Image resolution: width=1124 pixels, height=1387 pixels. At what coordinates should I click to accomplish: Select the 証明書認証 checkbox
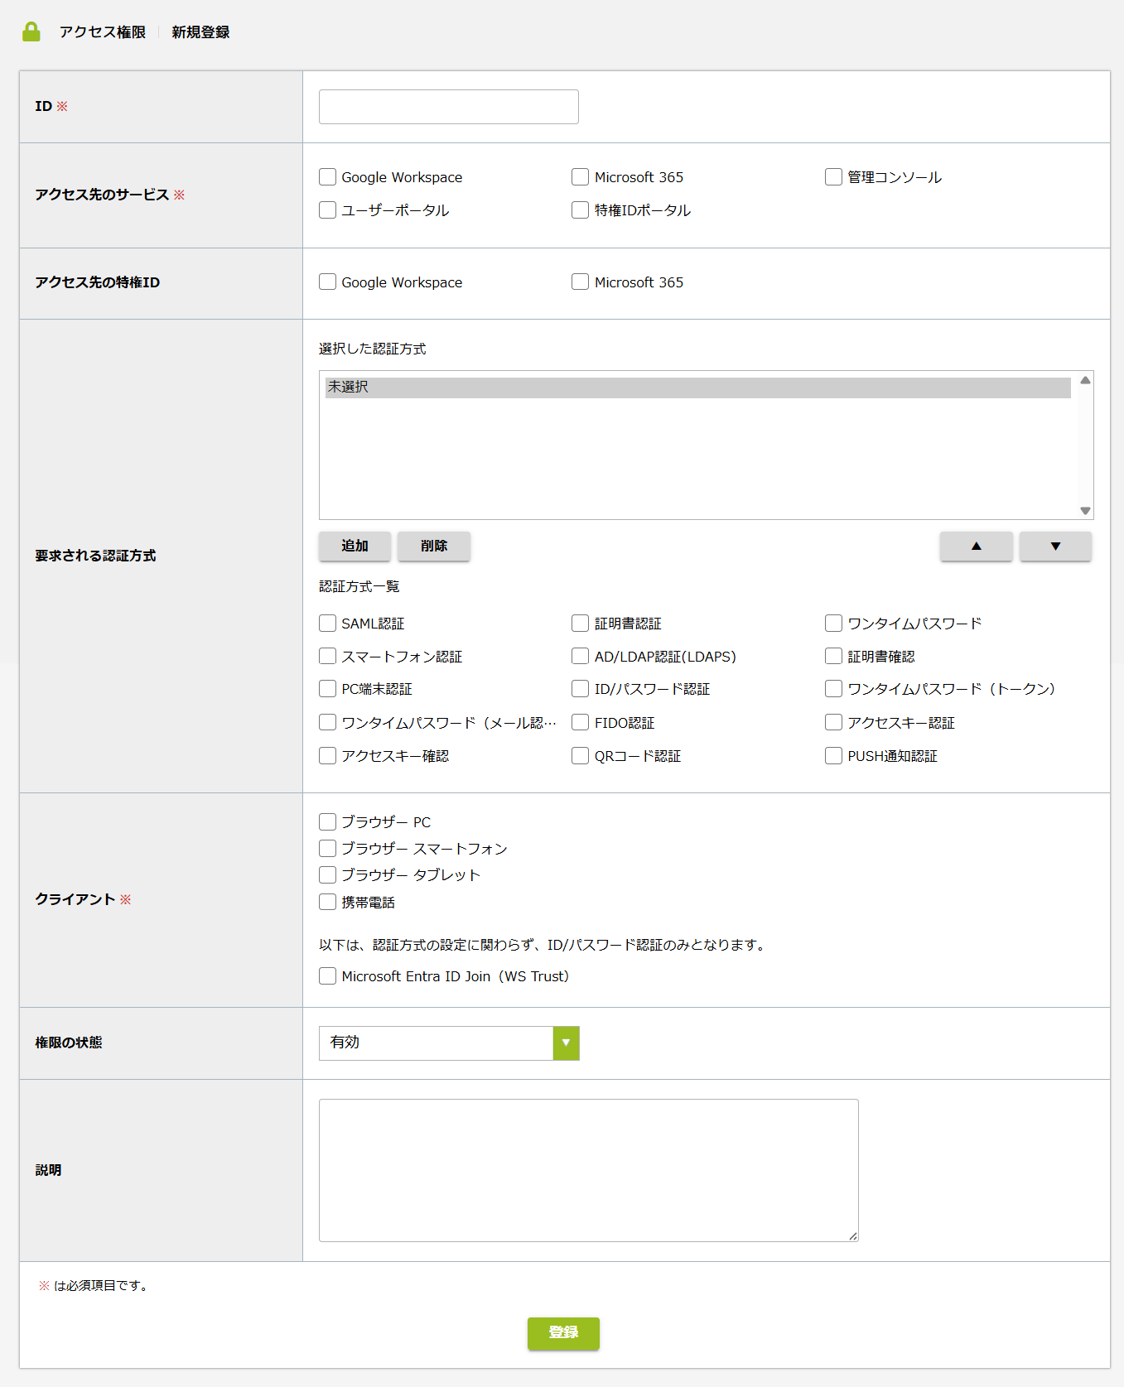[x=581, y=624]
